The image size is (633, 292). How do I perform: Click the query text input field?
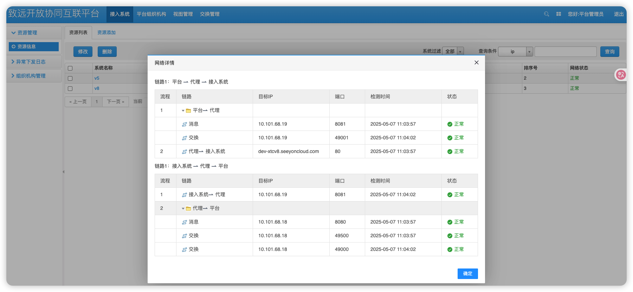(565, 52)
